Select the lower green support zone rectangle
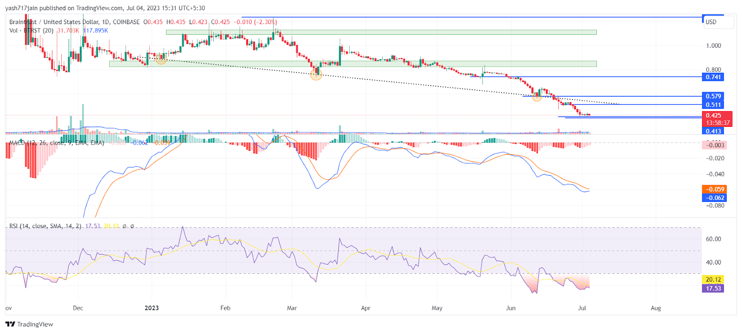Viewport: 742px width, 333px height. tap(353, 64)
